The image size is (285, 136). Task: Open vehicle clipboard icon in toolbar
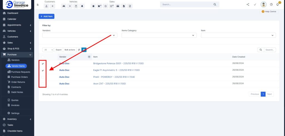pos(76,6)
